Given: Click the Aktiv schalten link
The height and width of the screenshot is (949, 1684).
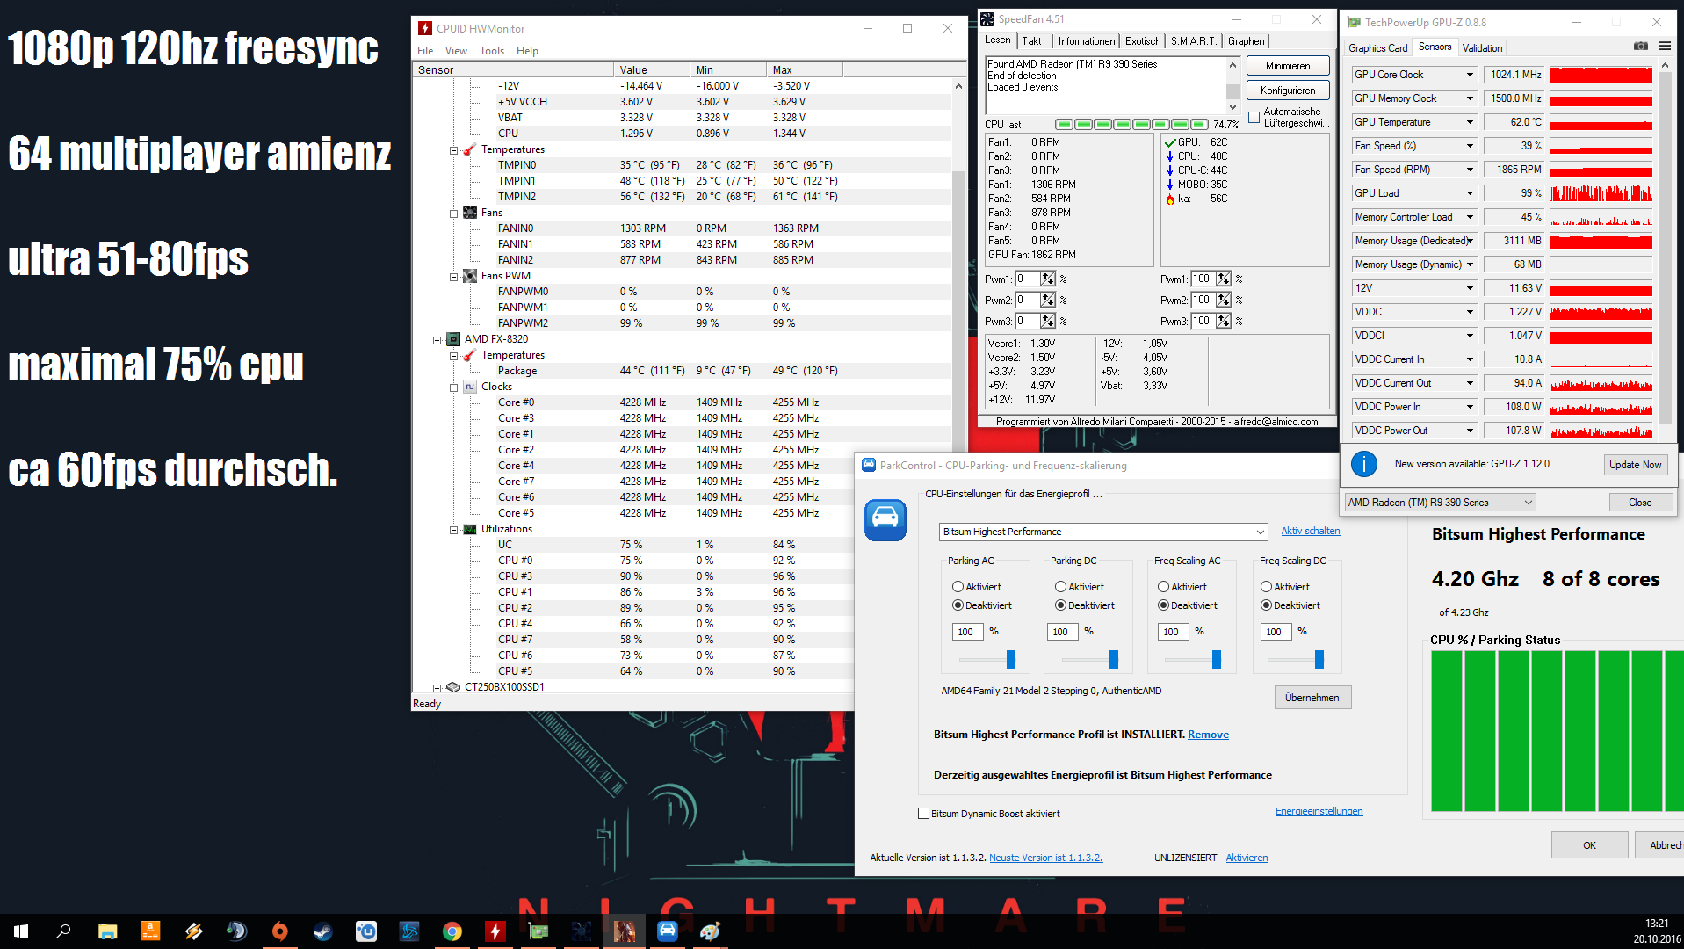Looking at the screenshot, I should 1311,531.
